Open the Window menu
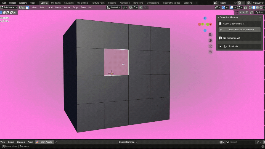The image size is (265, 149). [23, 3]
